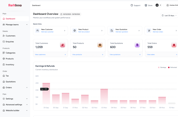178x117 pixels.
Task: Click the 29 Sep earnings bar
Action: pyautogui.click(x=46, y=94)
